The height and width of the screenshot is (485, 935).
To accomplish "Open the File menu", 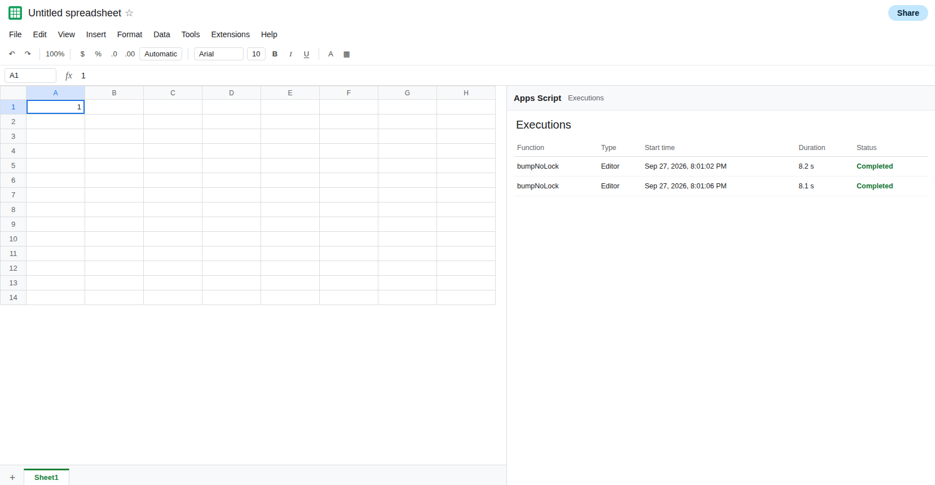I will [15, 34].
